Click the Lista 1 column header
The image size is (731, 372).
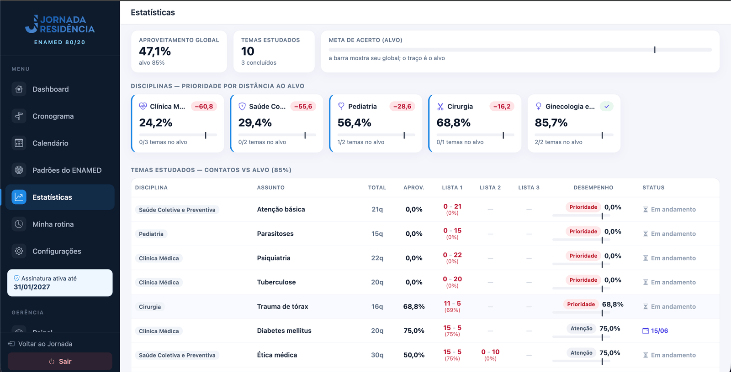(x=452, y=187)
